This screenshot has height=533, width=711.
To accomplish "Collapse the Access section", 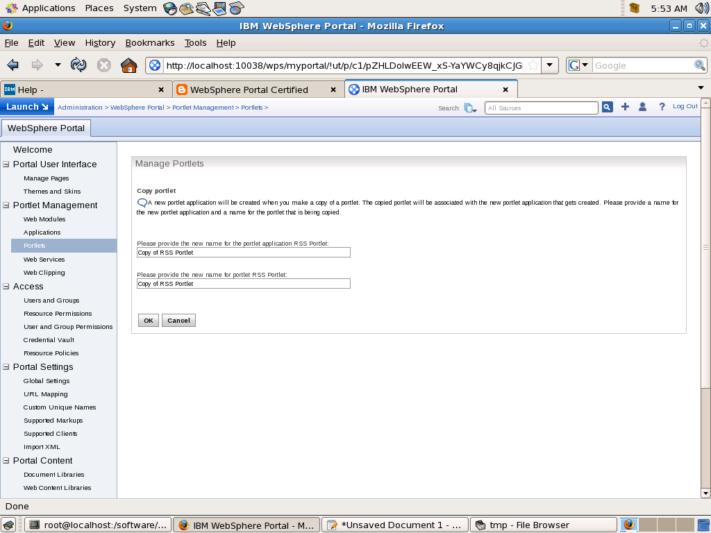I will 6,286.
